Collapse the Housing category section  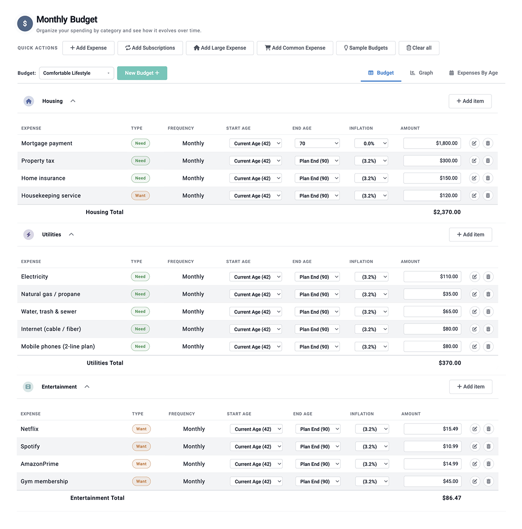[73, 100]
